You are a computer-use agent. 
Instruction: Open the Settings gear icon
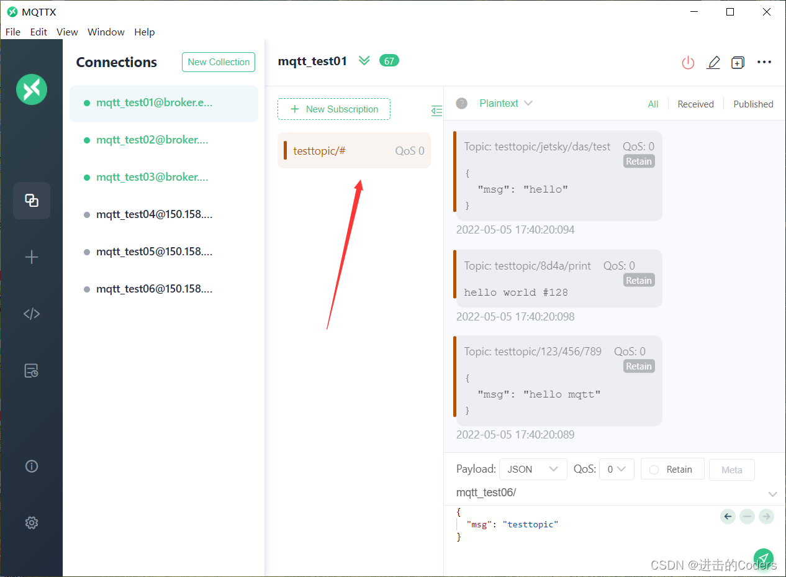click(x=32, y=523)
